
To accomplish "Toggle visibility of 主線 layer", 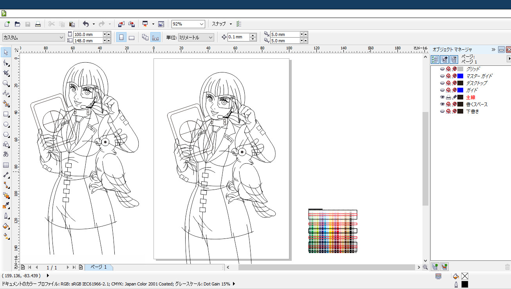I will pyautogui.click(x=442, y=97).
